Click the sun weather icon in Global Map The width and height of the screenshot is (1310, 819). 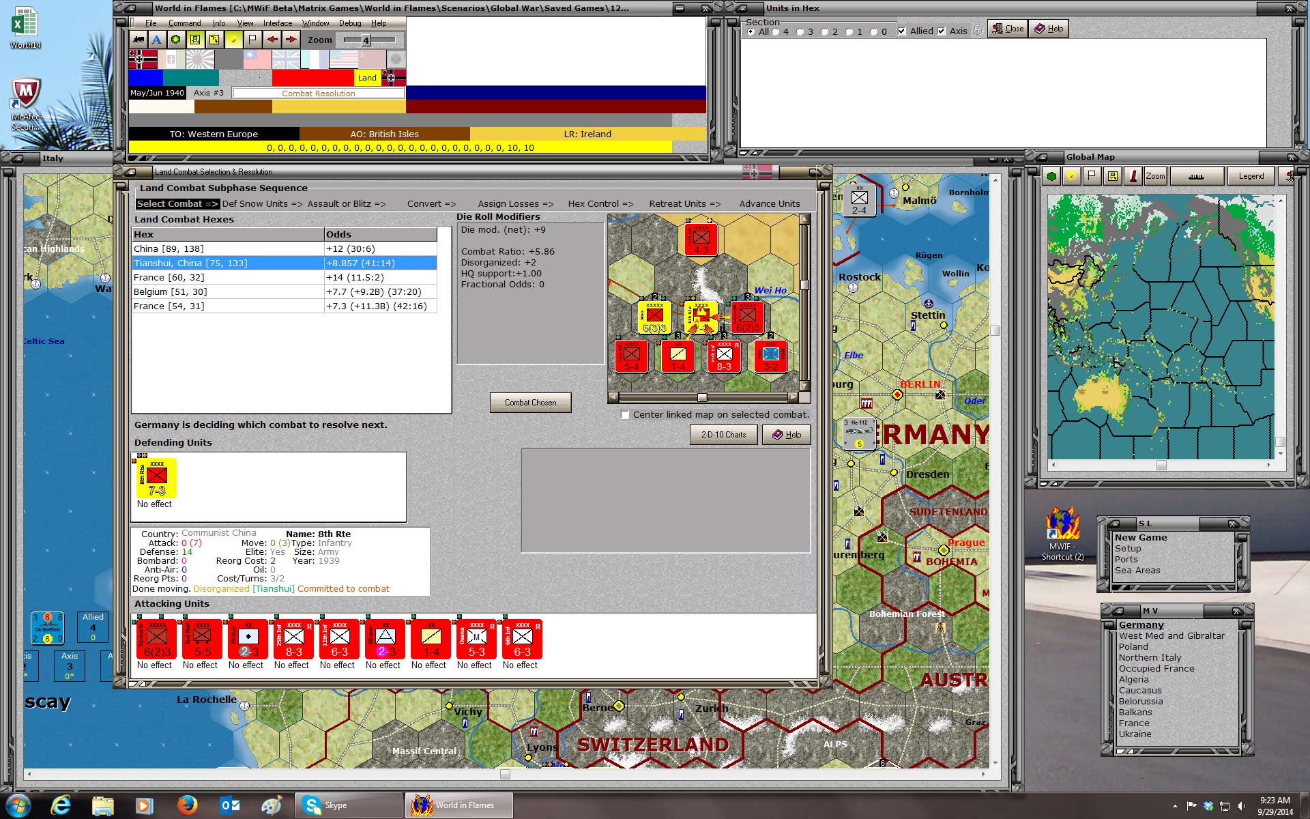1072,176
